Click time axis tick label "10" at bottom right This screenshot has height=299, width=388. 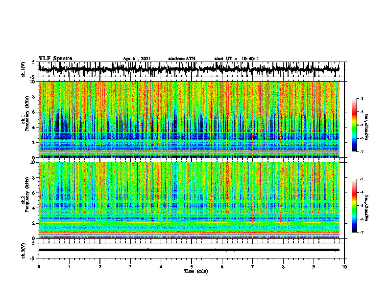[344, 267]
